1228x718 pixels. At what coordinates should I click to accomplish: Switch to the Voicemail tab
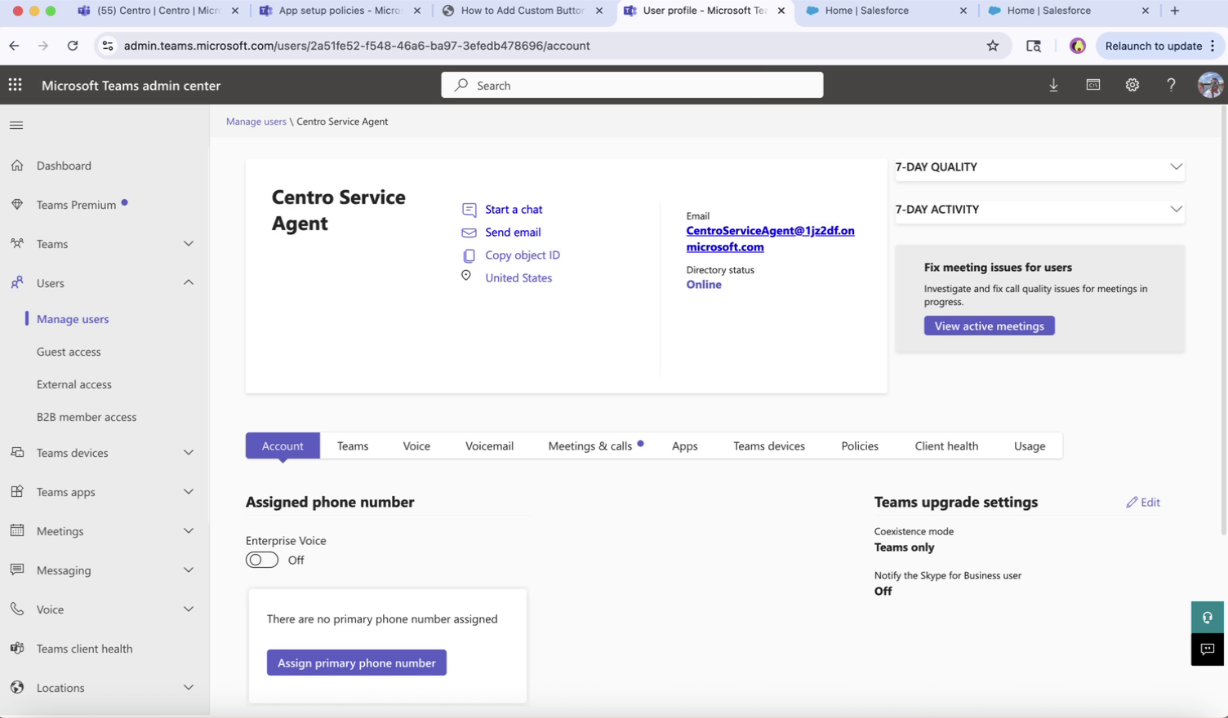(x=489, y=445)
